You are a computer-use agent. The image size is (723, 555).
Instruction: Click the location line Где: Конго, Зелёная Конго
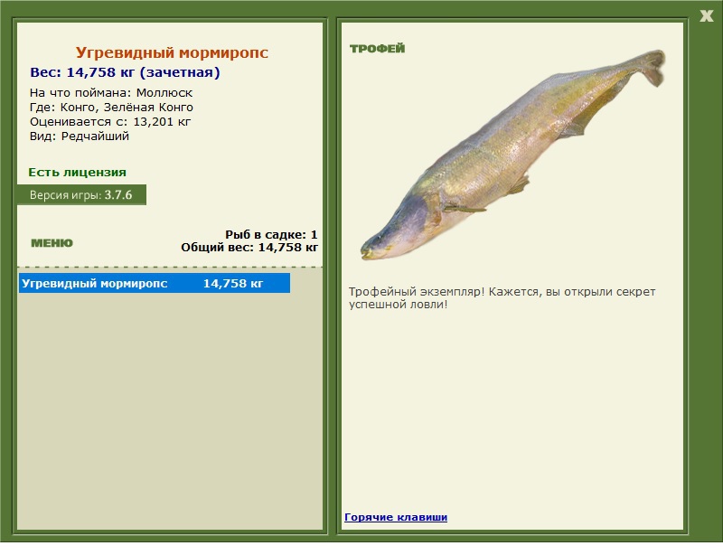tap(111, 108)
